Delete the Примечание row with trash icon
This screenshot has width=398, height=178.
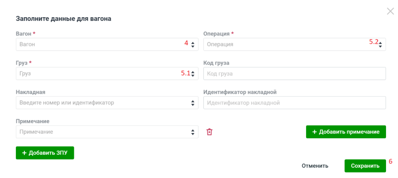click(210, 132)
